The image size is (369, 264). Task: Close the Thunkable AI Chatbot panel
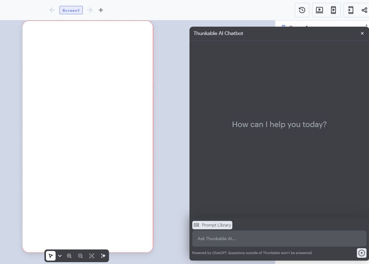tap(362, 33)
